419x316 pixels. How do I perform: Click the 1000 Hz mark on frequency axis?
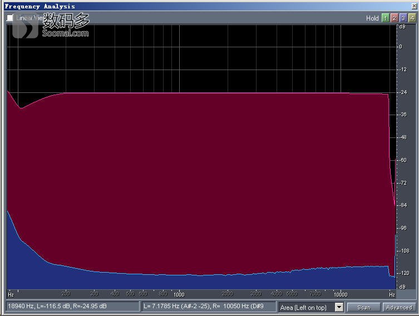179,294
